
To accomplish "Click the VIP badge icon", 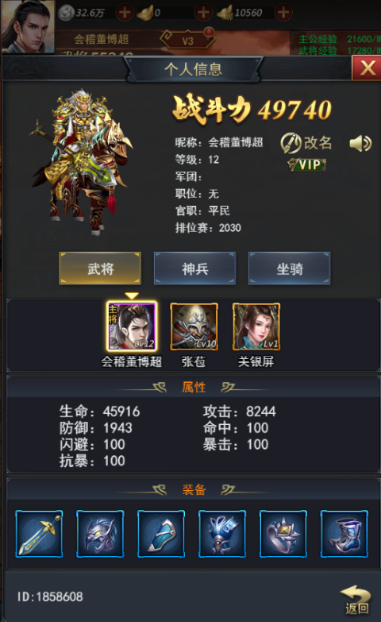I will [307, 164].
